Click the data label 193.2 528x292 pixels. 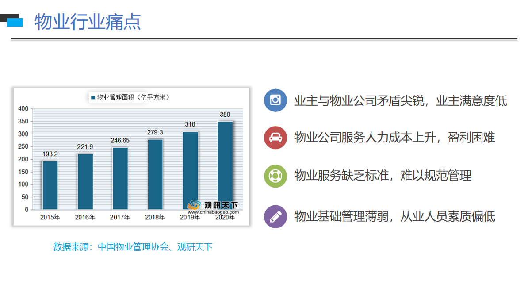50,154
